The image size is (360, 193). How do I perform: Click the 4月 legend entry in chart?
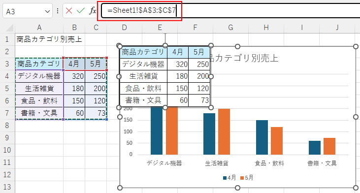(x=229, y=178)
